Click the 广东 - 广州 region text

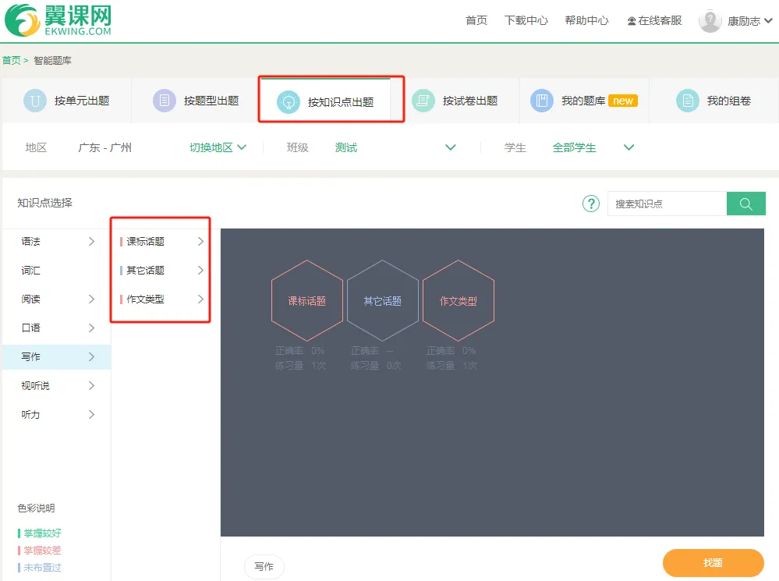click(x=104, y=147)
